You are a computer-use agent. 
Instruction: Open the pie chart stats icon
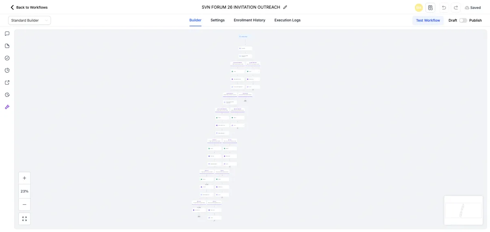pyautogui.click(x=7, y=70)
